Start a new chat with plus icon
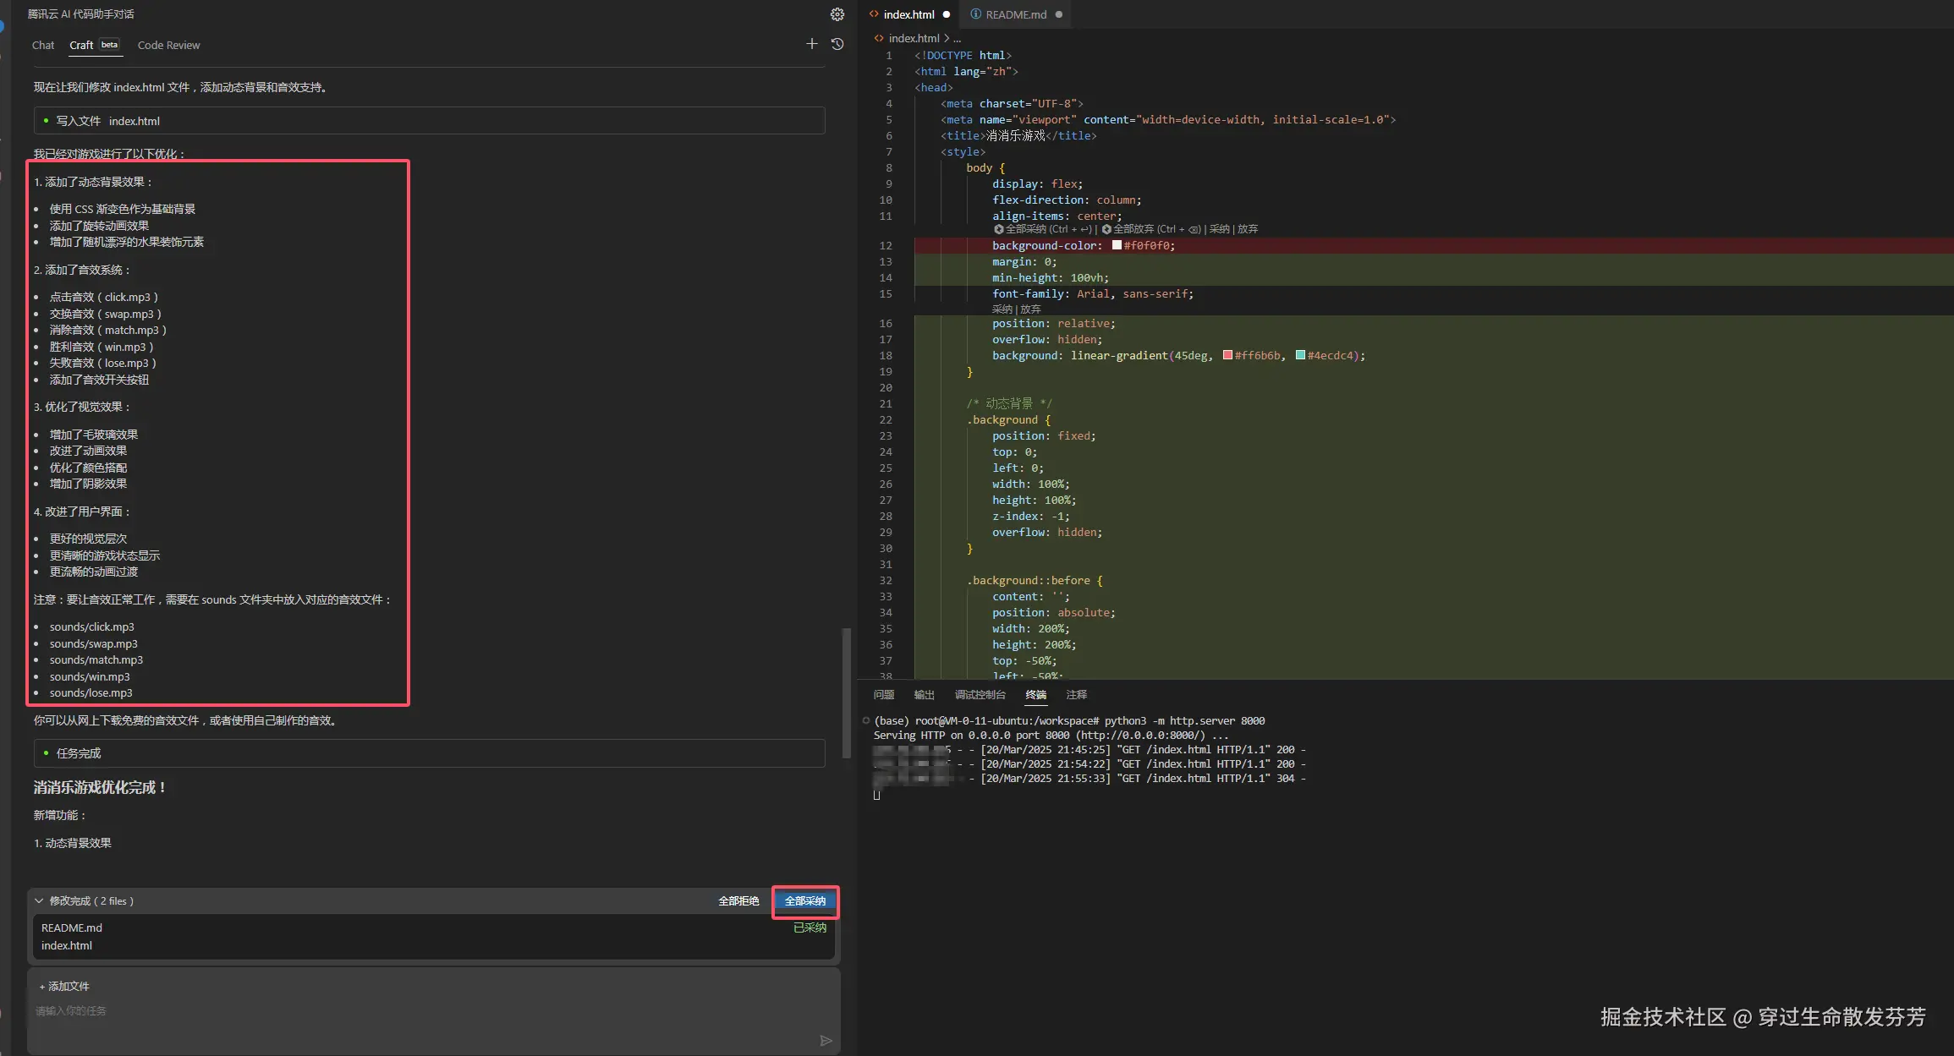Viewport: 1954px width, 1056px height. point(811,44)
